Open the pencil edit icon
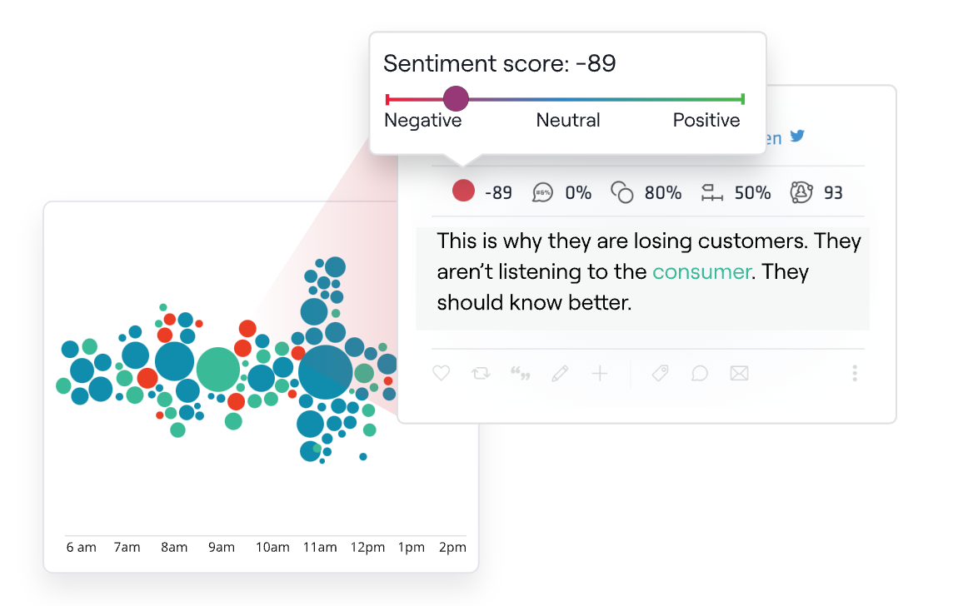958x606 pixels. click(x=560, y=373)
